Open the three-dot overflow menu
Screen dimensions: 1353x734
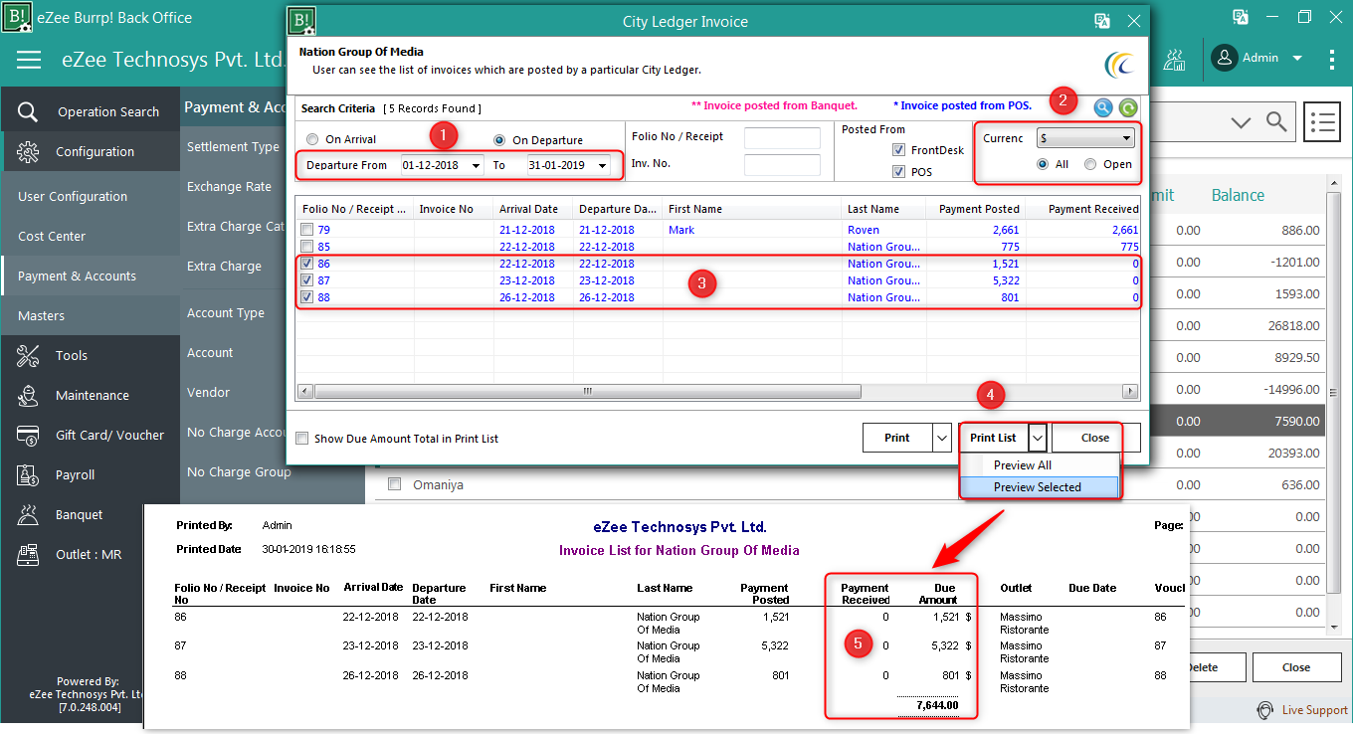pos(1332,59)
